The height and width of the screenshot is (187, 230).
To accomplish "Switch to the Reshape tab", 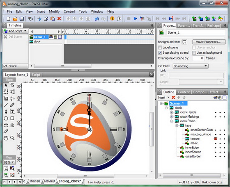I will 213,25.
